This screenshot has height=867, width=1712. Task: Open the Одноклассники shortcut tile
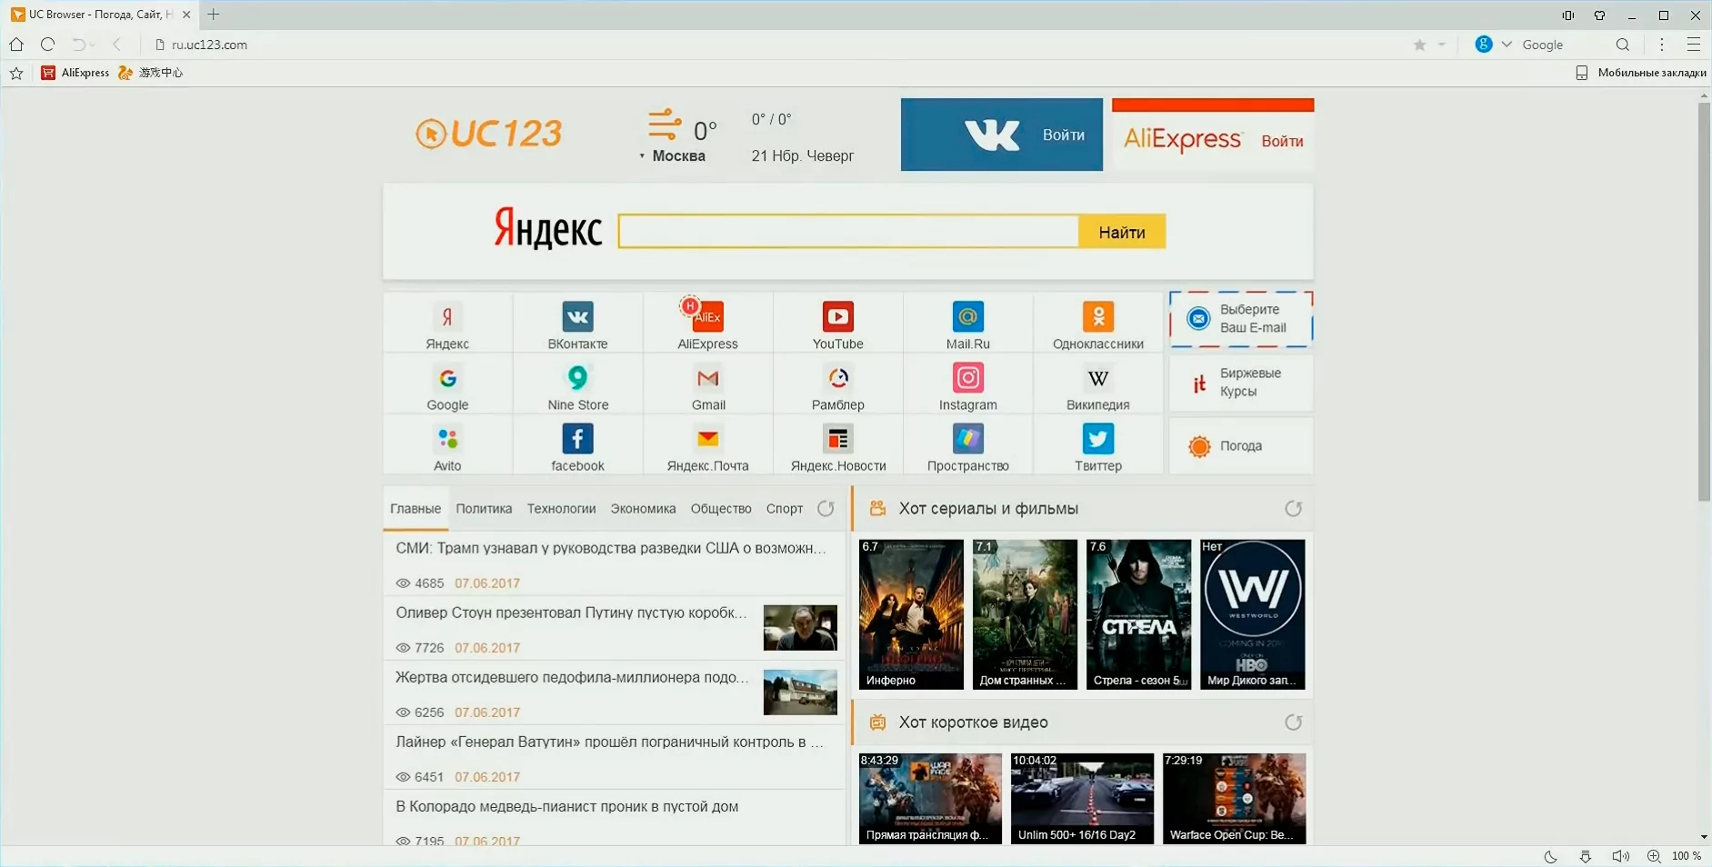(1097, 323)
